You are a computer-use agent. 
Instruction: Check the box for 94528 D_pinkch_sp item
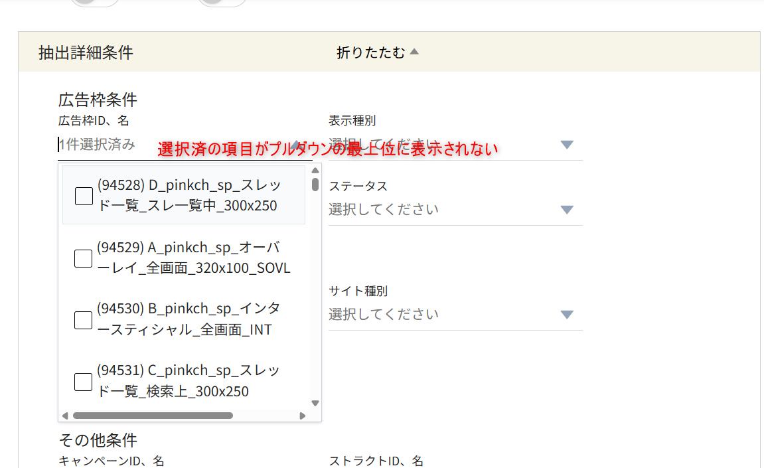(x=84, y=196)
